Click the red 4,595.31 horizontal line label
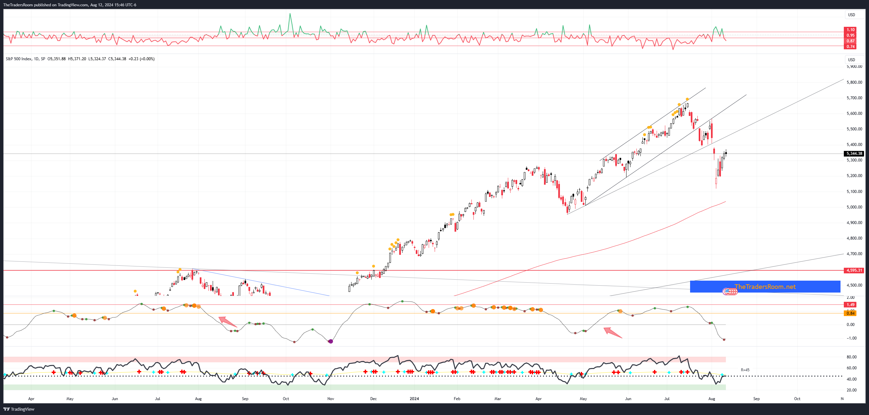 pyautogui.click(x=854, y=270)
